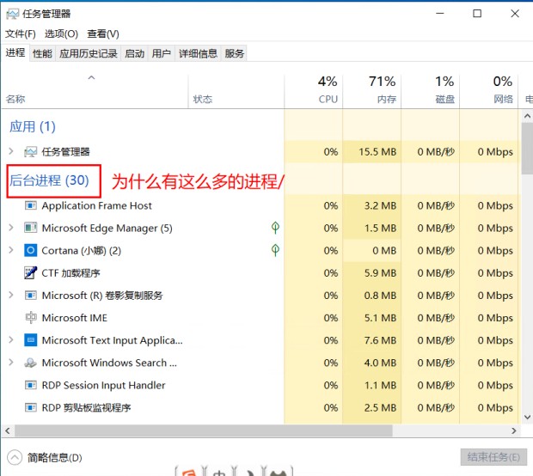The image size is (533, 476).
Task: Click the Microsoft IME icon
Action: click(30, 318)
